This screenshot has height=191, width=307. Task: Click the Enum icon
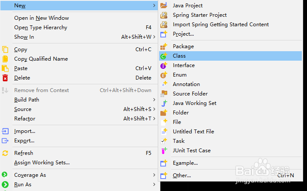click(163, 75)
